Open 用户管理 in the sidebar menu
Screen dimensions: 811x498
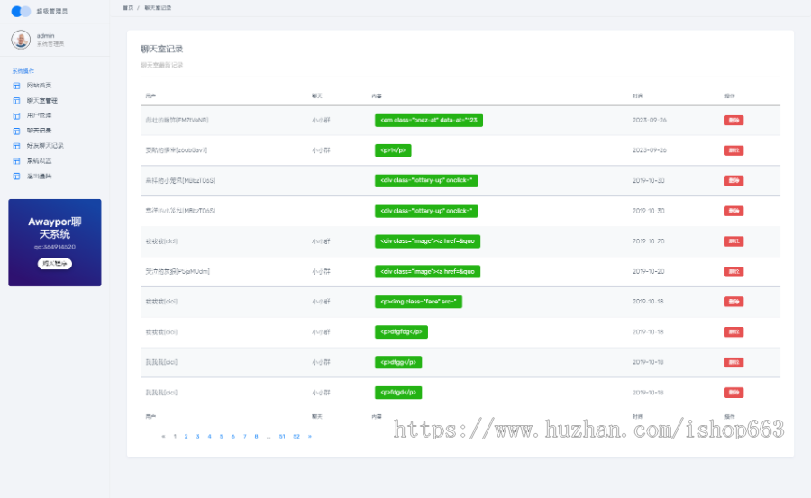point(40,115)
